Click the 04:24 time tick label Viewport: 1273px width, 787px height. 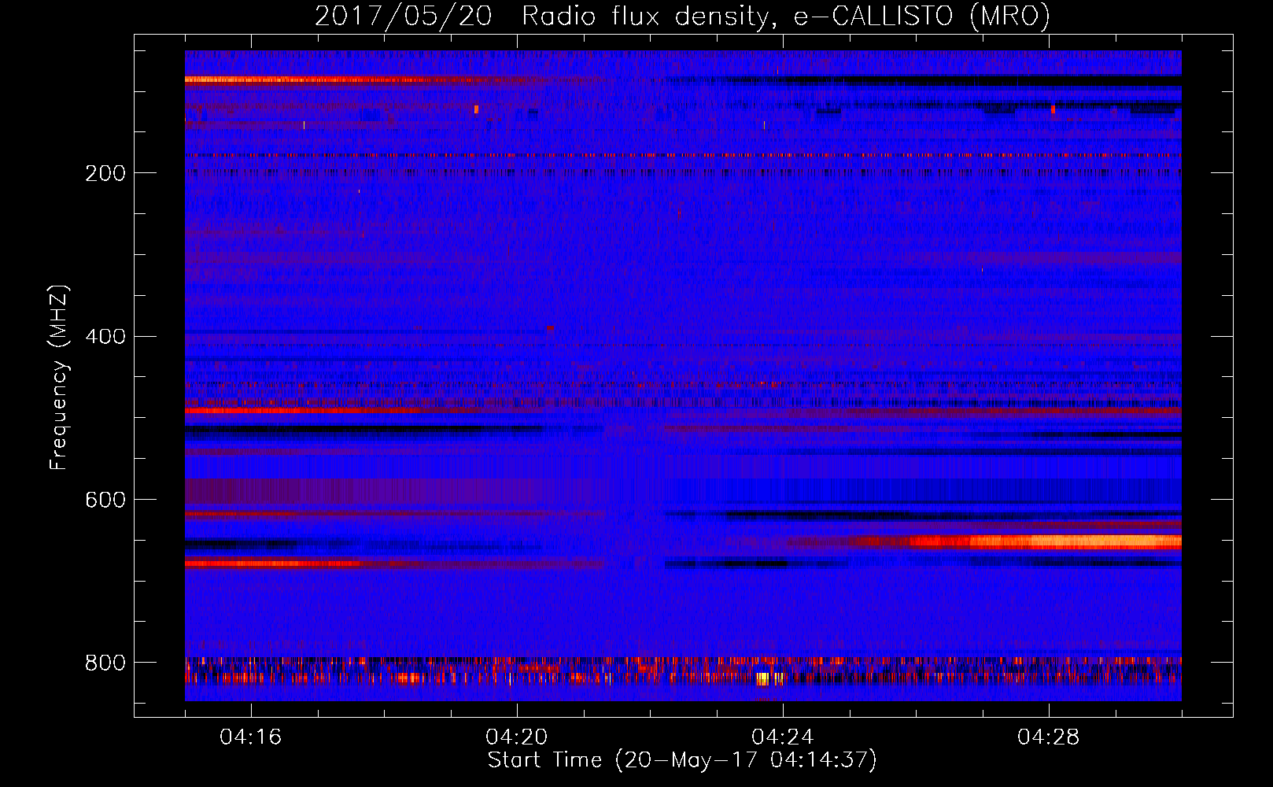point(782,737)
